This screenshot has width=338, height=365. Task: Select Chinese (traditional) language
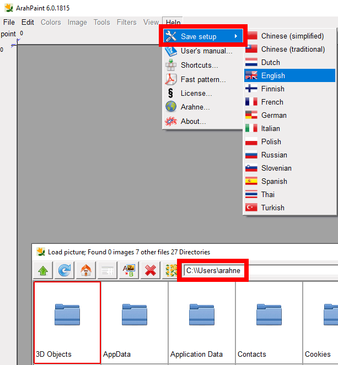tap(289, 49)
